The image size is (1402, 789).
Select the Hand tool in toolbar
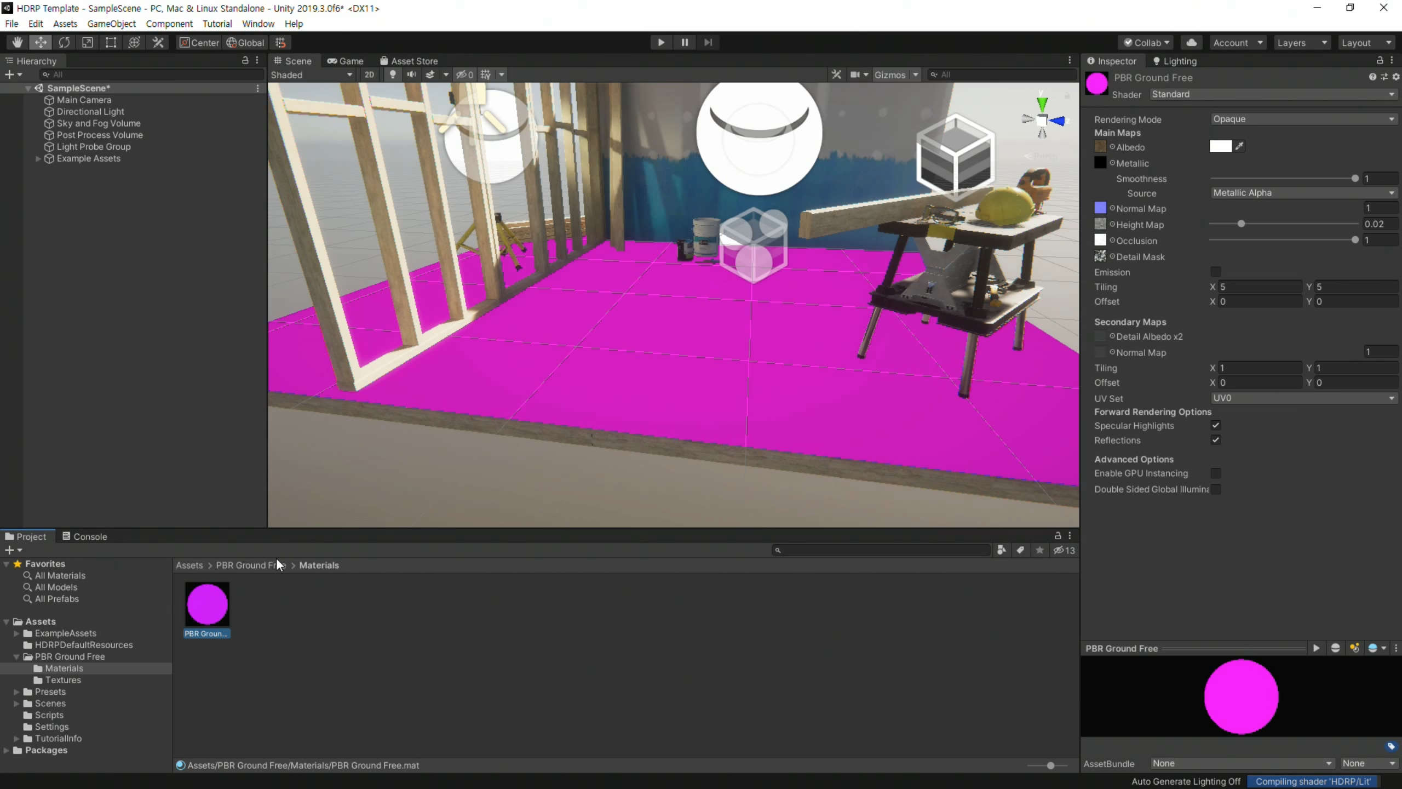tap(18, 42)
